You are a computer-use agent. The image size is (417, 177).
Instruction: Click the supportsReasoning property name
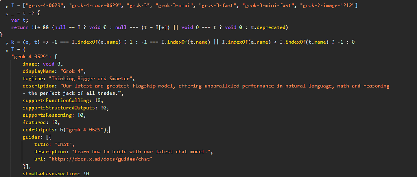(50, 115)
